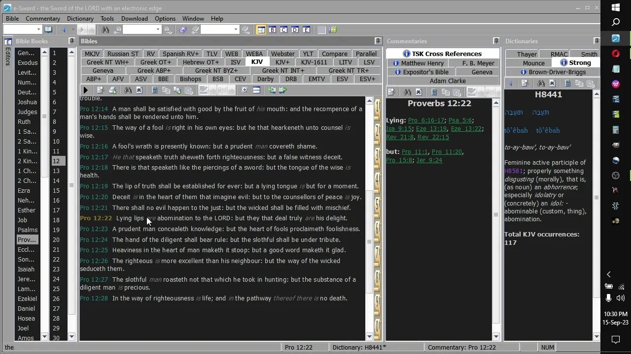Click binoculars search in Commentaries toolbar
The image size is (631, 354).
click(408, 92)
